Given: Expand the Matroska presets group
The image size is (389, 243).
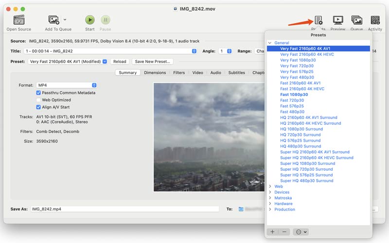Looking at the screenshot, I should 270,198.
